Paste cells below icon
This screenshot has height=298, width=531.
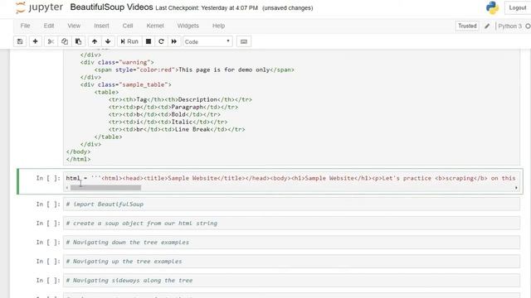[x=78, y=41]
